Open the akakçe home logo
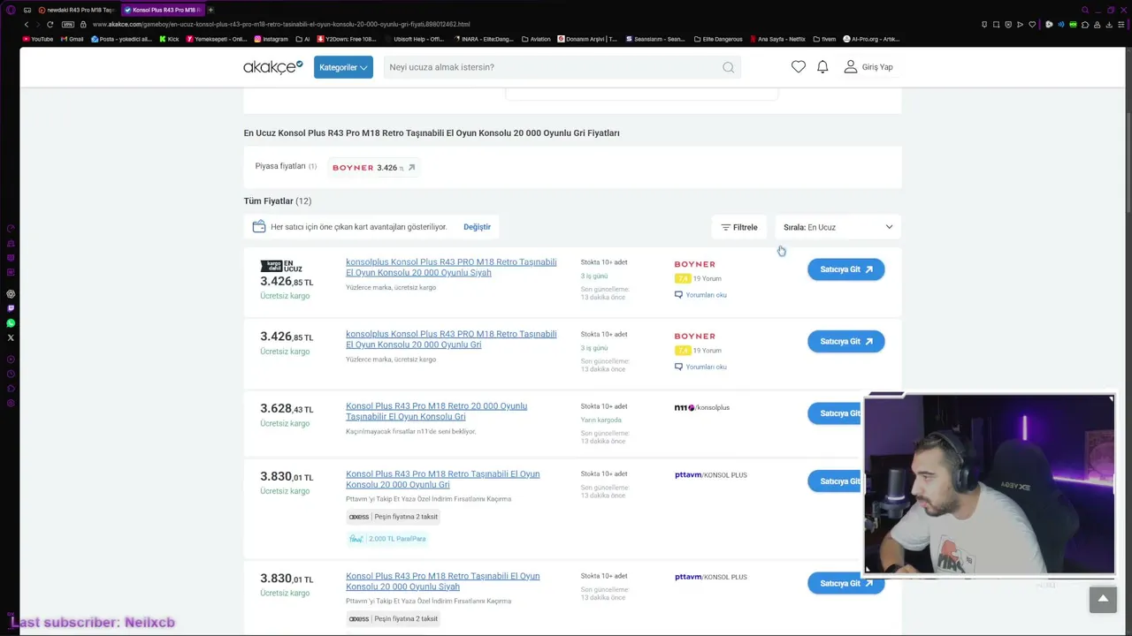Screen dimensions: 1132x636 (273, 67)
